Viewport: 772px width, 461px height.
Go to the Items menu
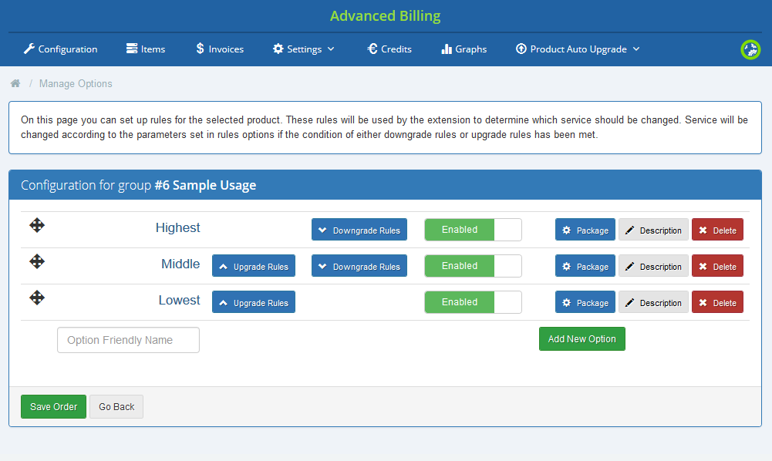tap(146, 49)
